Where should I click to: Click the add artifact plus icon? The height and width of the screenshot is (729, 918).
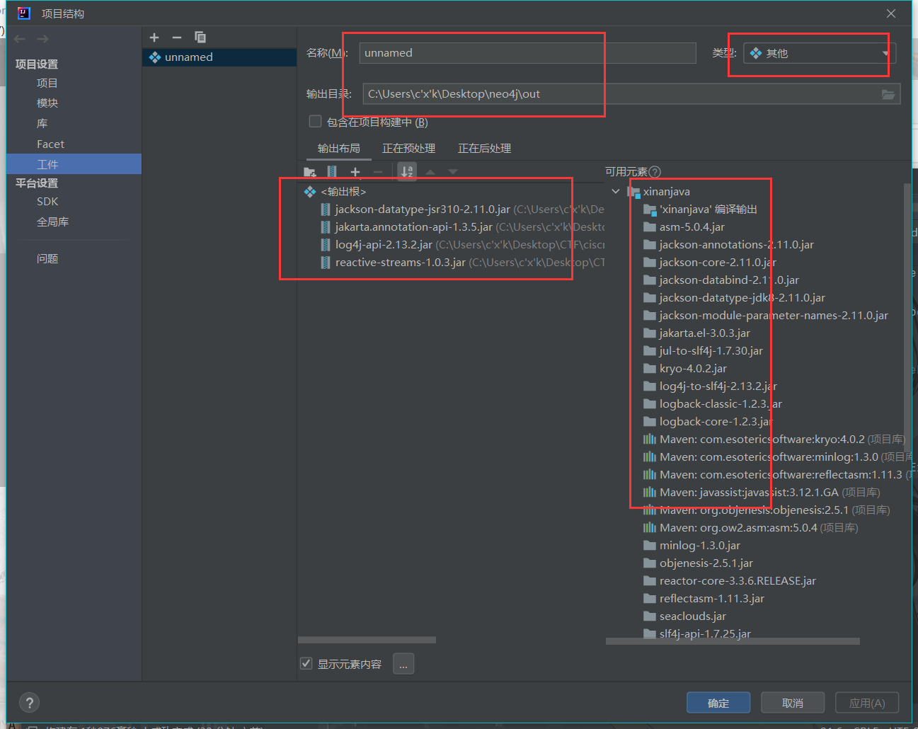tap(154, 38)
